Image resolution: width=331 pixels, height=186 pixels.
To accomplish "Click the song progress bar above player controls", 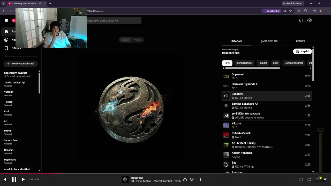I will click(165, 173).
